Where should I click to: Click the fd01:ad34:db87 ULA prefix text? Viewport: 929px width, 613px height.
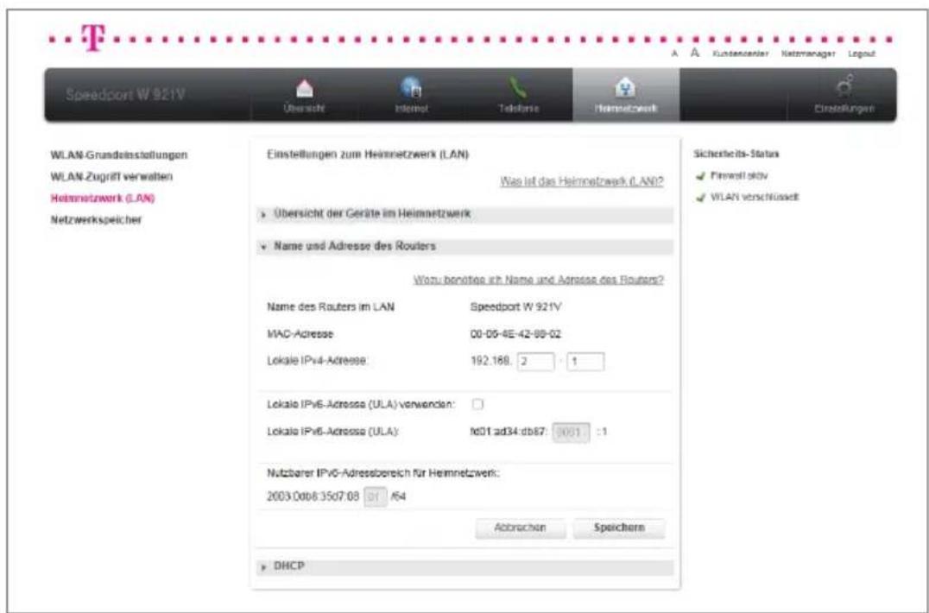point(509,432)
